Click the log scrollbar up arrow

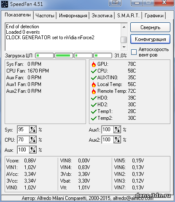point(124,27)
